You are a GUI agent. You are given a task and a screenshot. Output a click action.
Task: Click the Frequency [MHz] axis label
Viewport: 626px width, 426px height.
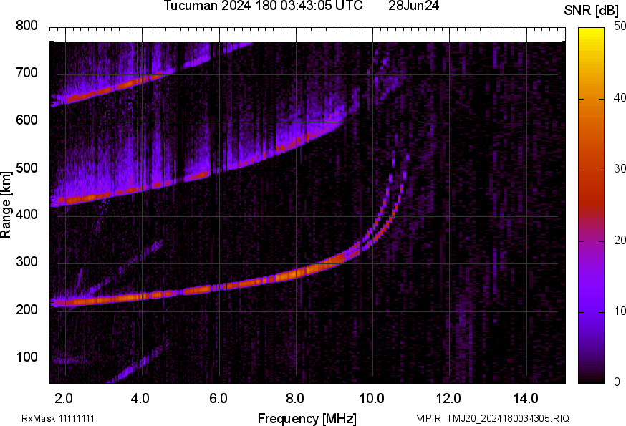(x=307, y=418)
